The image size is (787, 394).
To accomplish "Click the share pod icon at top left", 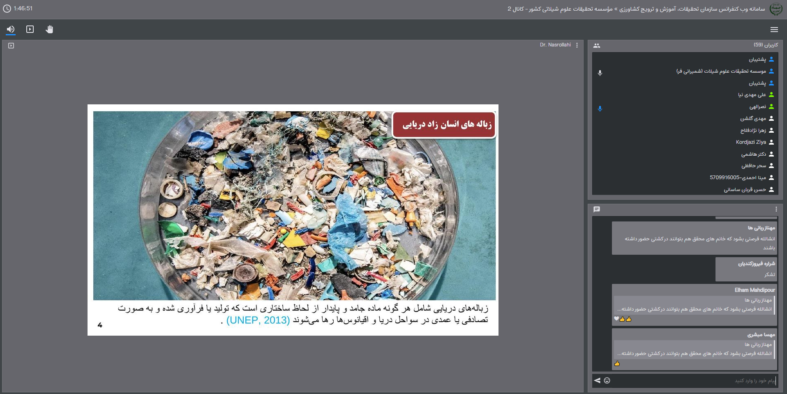I will [11, 46].
